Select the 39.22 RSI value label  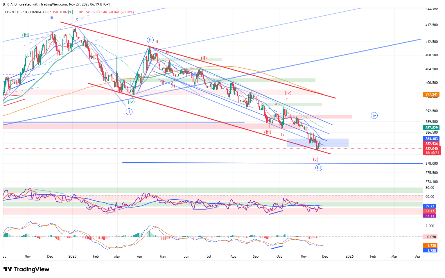coord(430,206)
